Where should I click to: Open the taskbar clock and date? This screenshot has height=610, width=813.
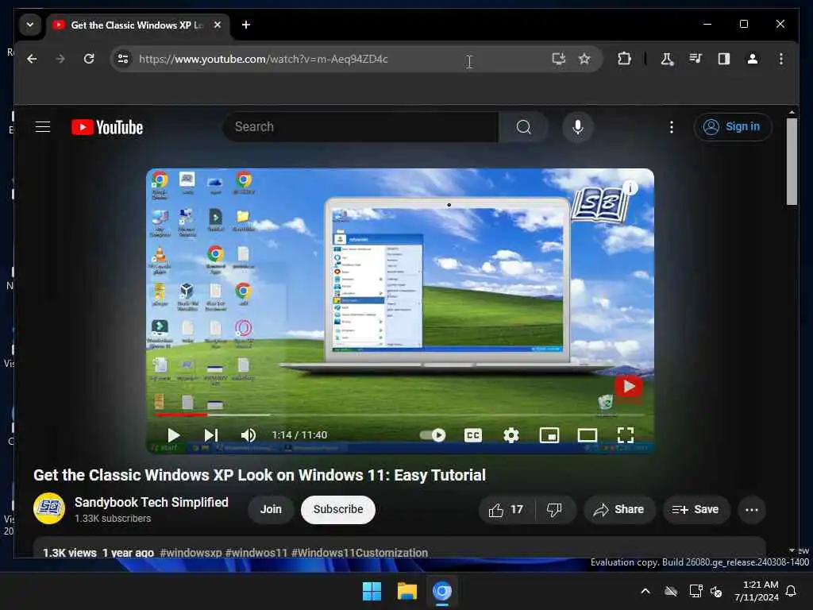(x=757, y=591)
